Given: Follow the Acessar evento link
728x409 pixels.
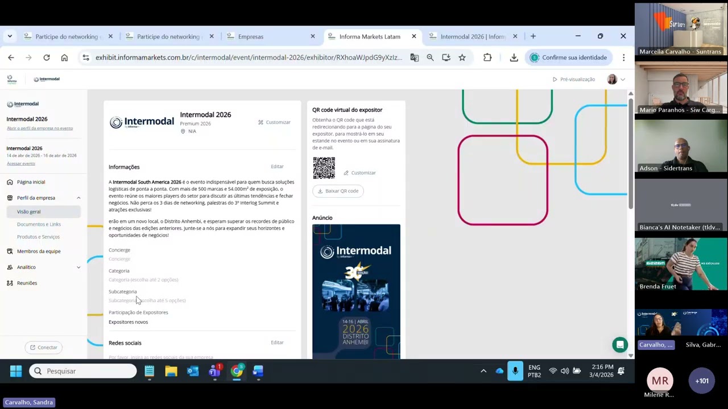Looking at the screenshot, I should click(x=21, y=164).
